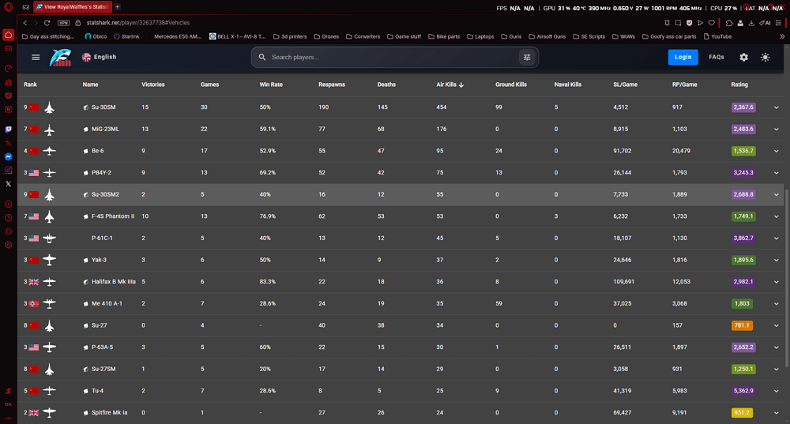Open a new tab with plus button
Screen dimensions: 790x424
(118, 6)
